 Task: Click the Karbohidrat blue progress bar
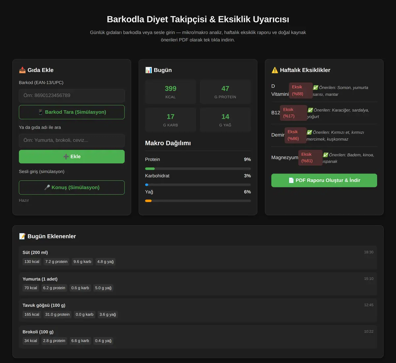(147, 185)
